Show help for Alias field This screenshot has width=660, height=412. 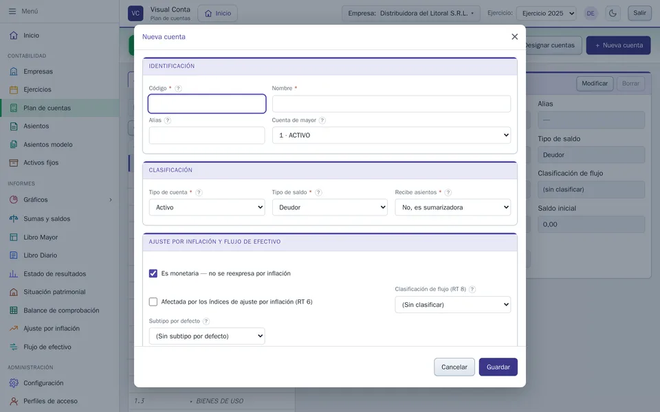pos(168,120)
